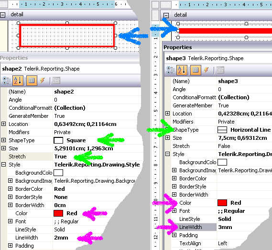Viewport: 272px width, 250px height.
Task: Expand BorderColor property of shape2
Action: (10, 188)
